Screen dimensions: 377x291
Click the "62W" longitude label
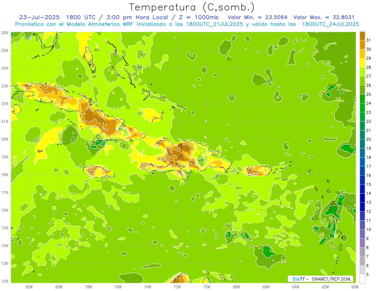[x=325, y=286]
